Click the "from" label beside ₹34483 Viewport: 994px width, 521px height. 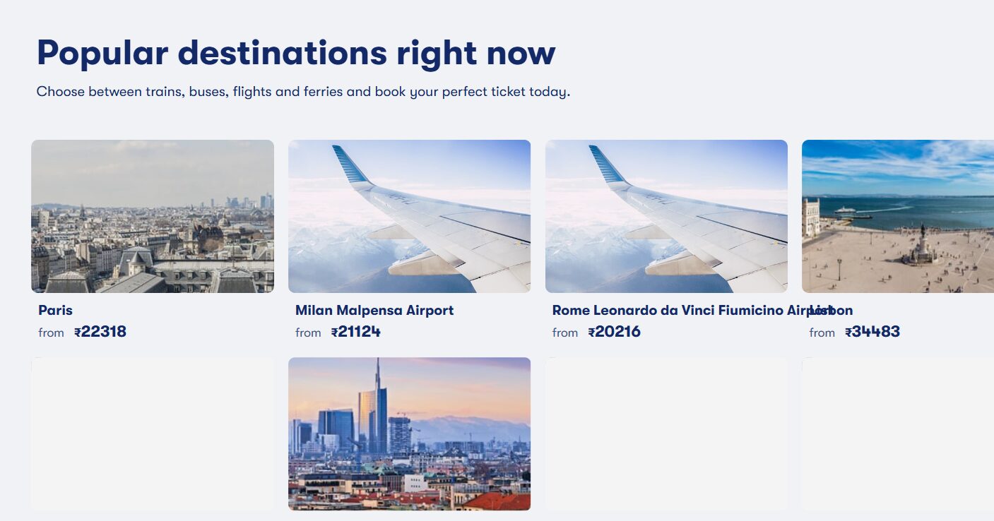(x=822, y=333)
